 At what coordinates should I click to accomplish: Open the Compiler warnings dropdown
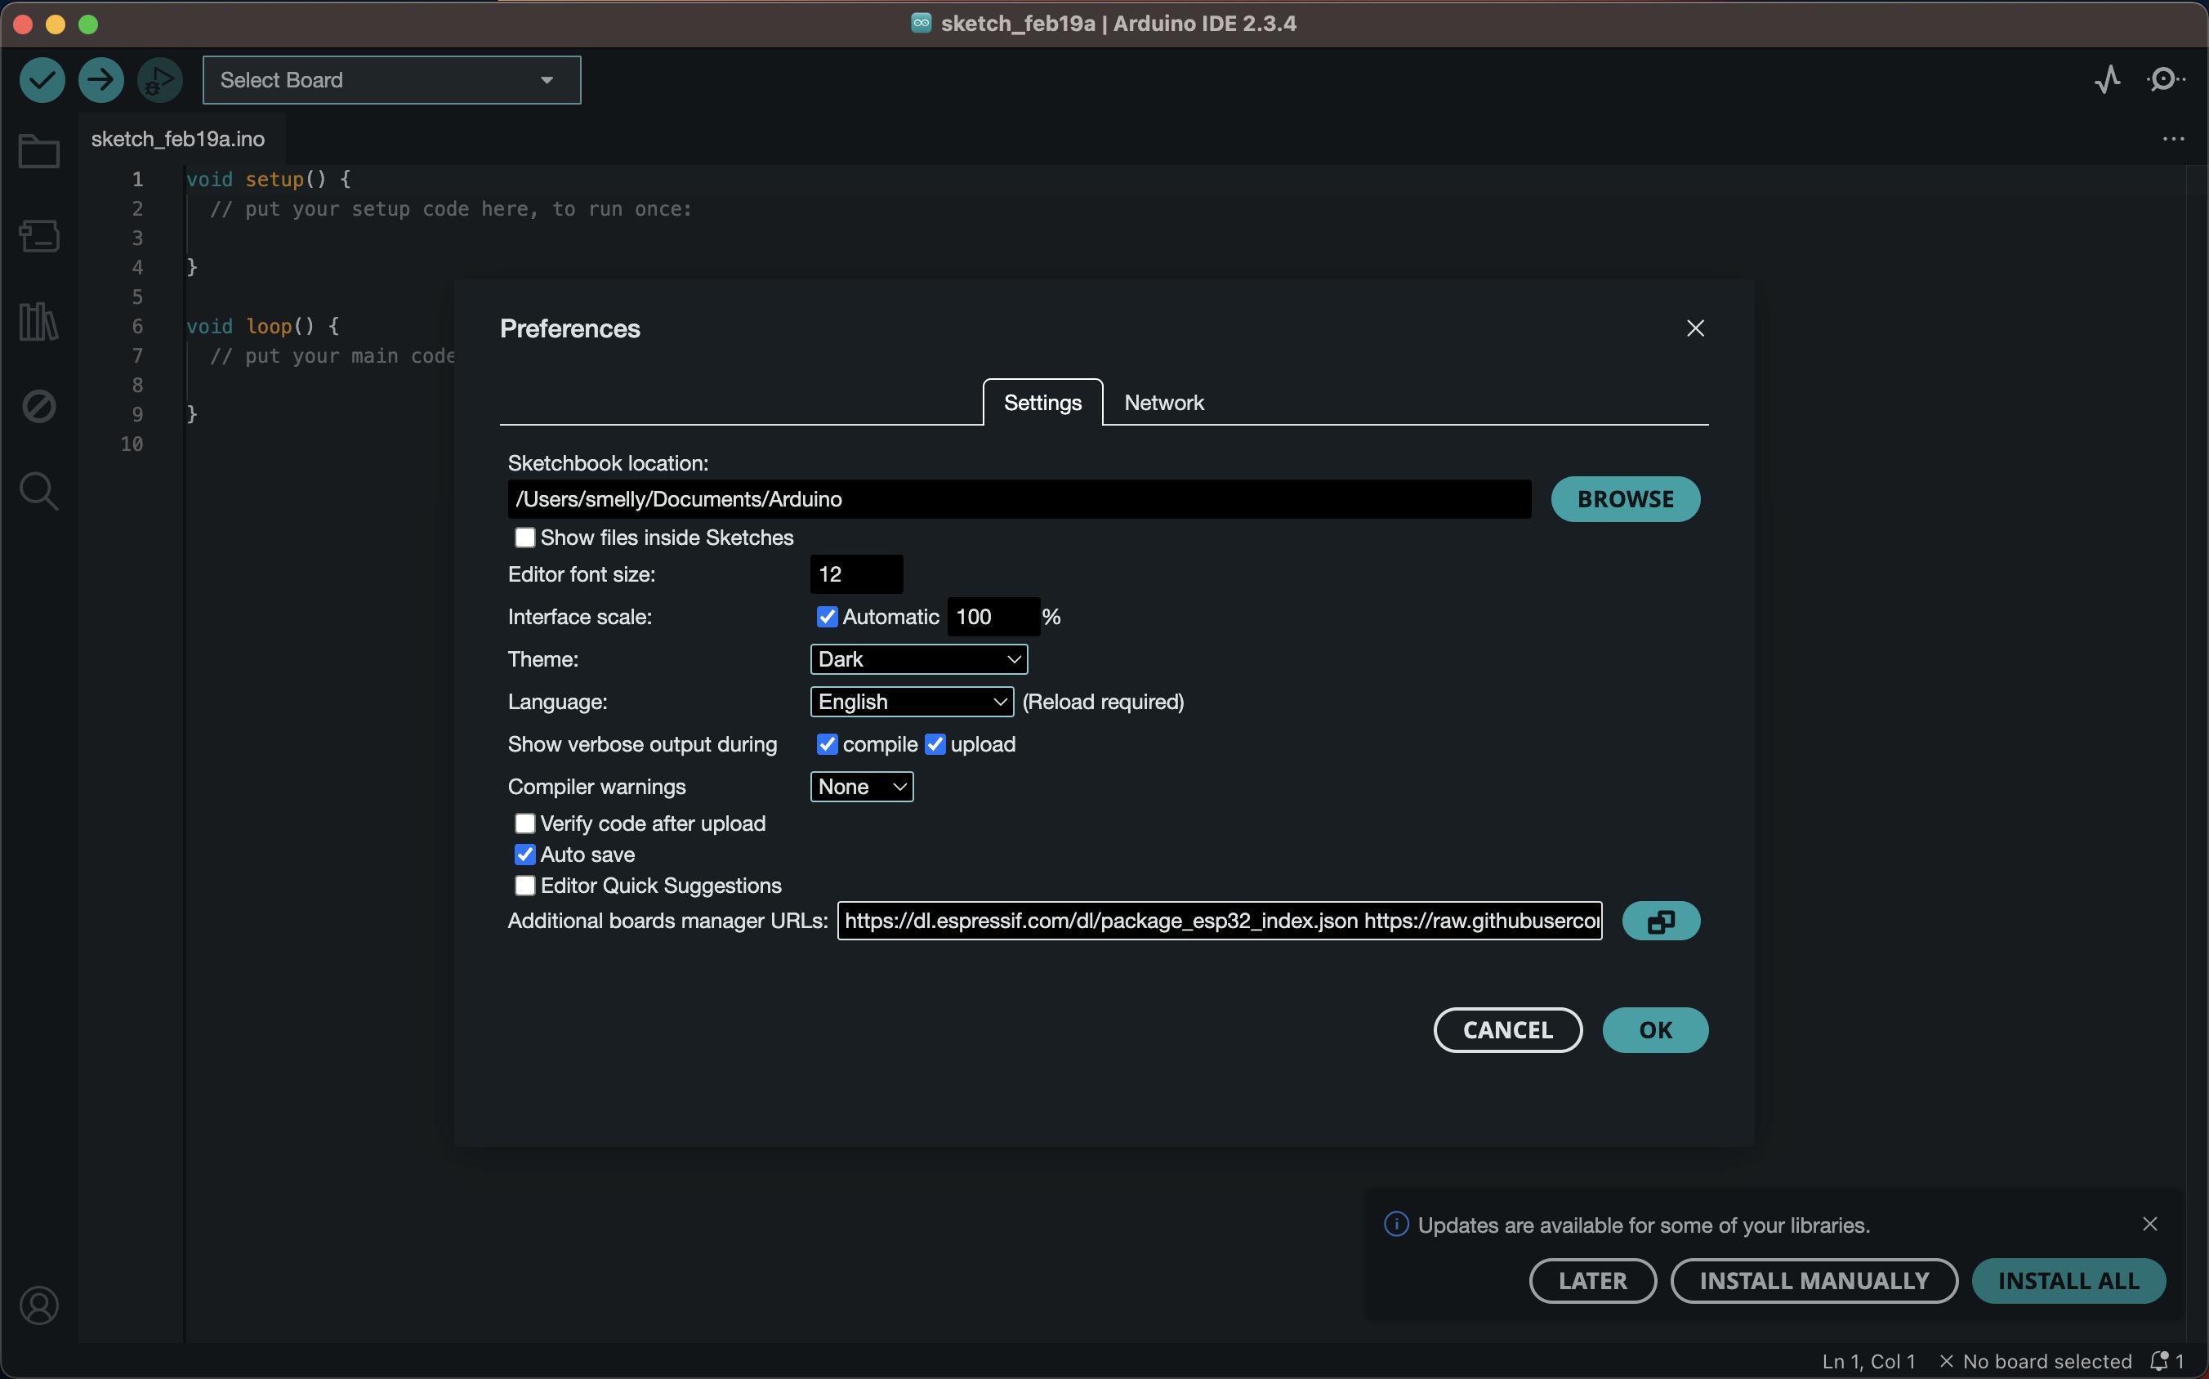(861, 787)
